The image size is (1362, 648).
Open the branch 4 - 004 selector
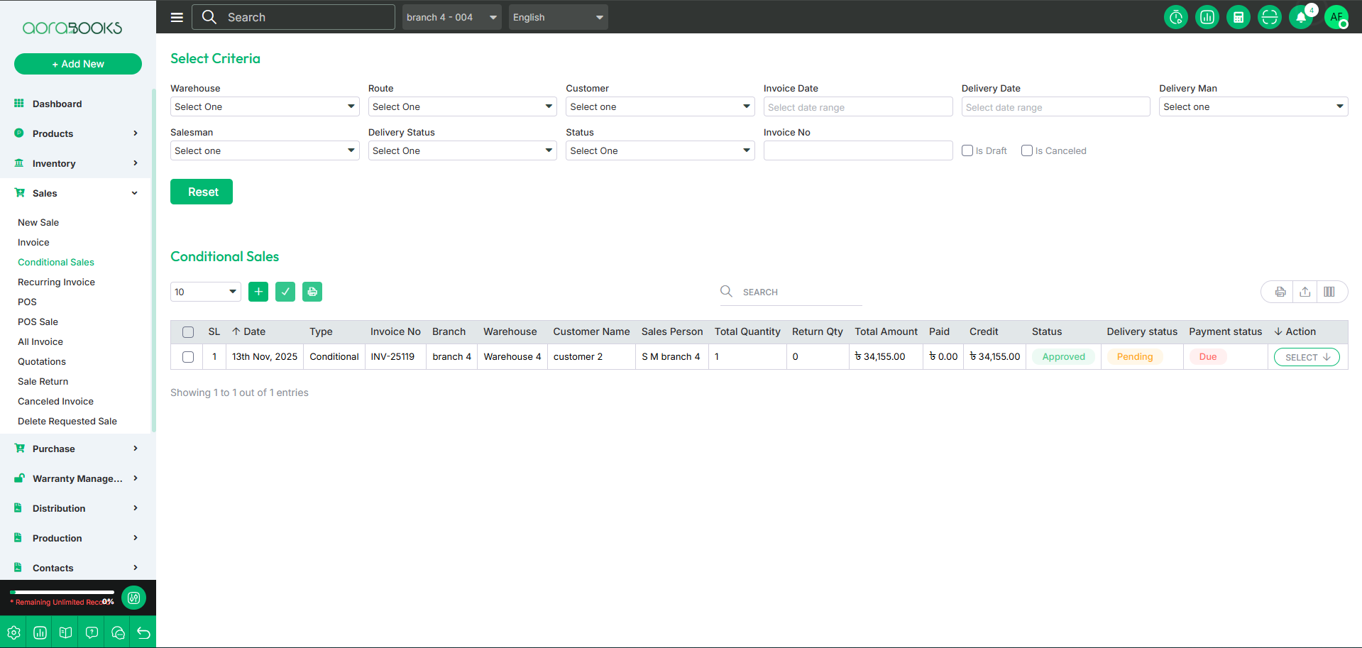(x=451, y=17)
